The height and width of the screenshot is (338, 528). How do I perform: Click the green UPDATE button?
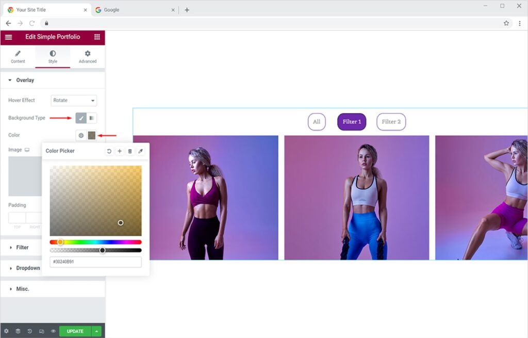click(x=75, y=331)
